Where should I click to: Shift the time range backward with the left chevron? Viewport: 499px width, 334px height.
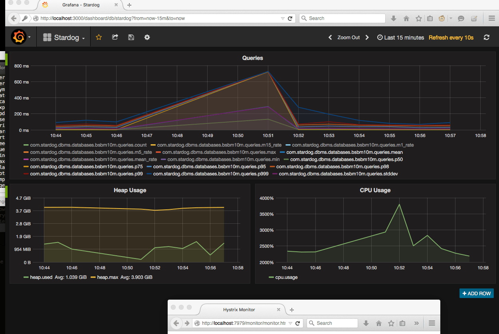coord(330,38)
